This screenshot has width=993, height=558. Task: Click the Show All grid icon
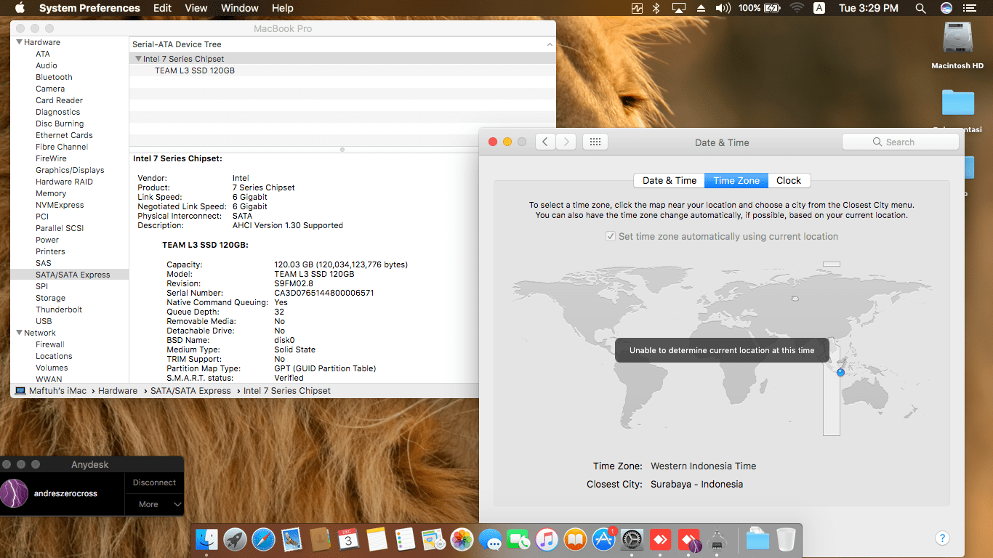pyautogui.click(x=595, y=142)
